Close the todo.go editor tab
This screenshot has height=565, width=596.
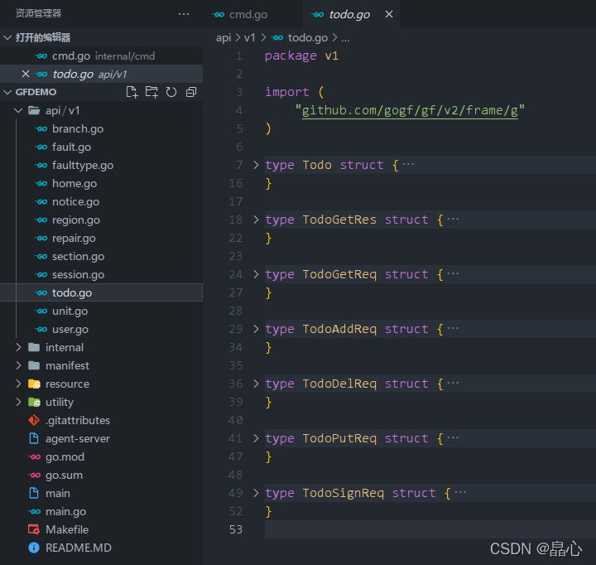coord(389,14)
